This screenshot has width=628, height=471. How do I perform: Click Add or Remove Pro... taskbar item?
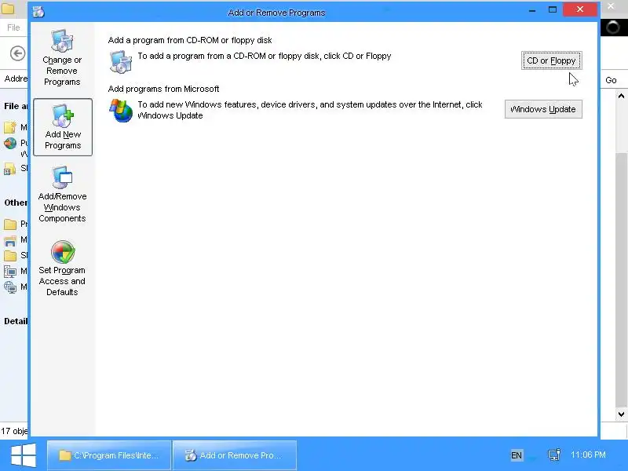235,455
